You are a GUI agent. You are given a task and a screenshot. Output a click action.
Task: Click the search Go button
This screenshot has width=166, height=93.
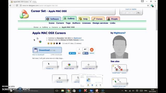click(x=138, y=13)
